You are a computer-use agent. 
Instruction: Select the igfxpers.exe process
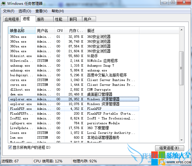74,123
